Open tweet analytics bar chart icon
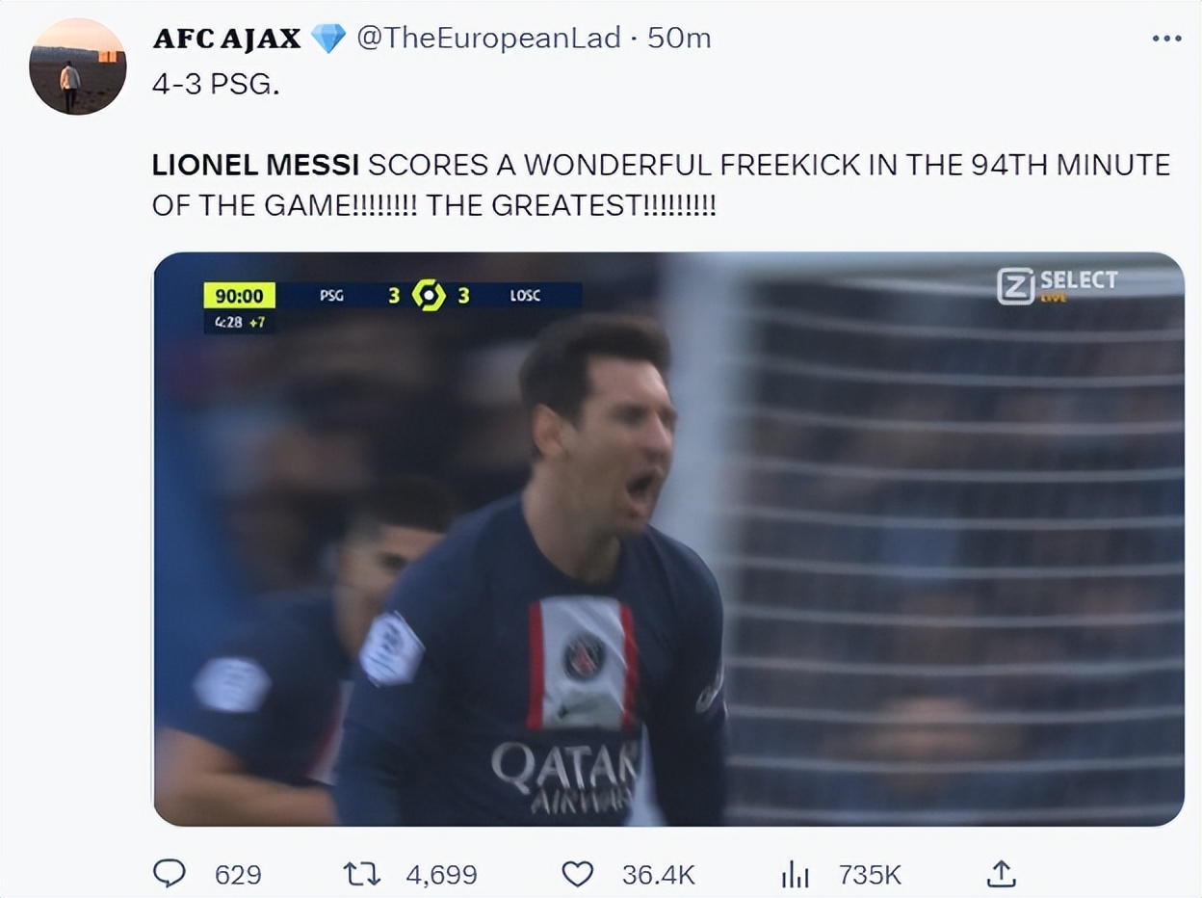 (x=794, y=874)
